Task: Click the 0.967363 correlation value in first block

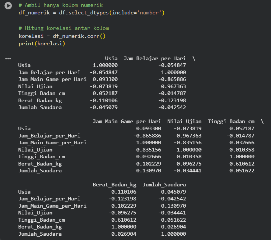Action: pyautogui.click(x=173, y=86)
